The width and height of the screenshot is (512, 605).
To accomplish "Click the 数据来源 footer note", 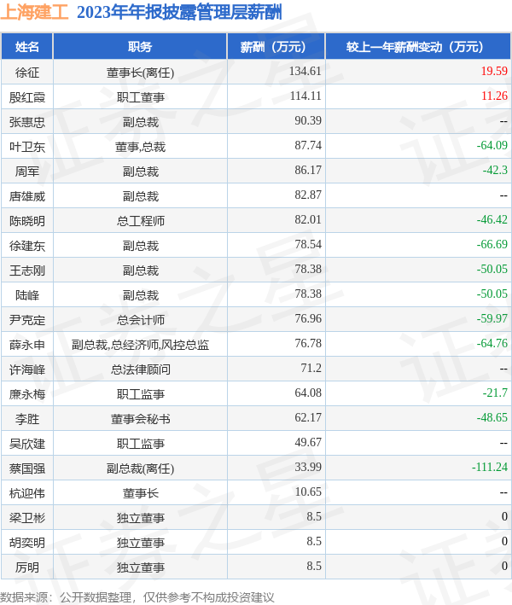I will coord(137,597).
